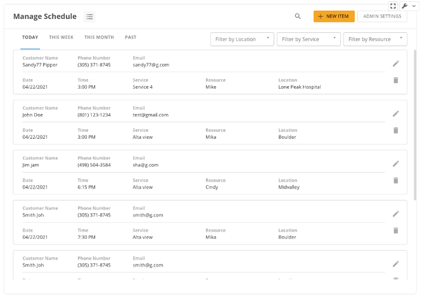Click the 7:30 PM time value
422x295 pixels.
pos(86,237)
